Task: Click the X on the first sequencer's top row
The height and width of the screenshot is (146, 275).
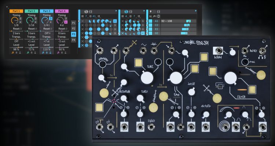Action: tap(82, 21)
